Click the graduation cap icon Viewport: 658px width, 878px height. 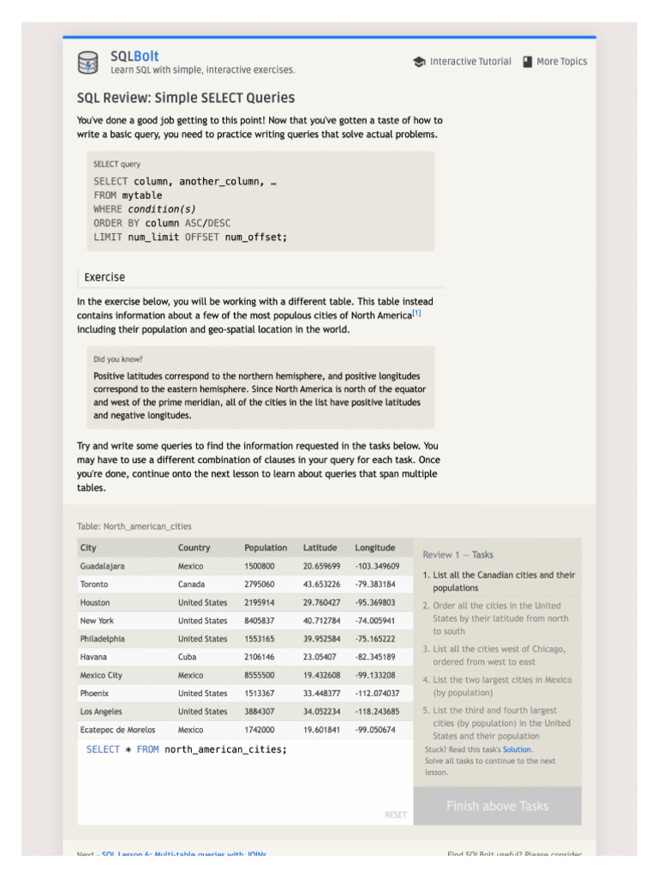point(419,62)
